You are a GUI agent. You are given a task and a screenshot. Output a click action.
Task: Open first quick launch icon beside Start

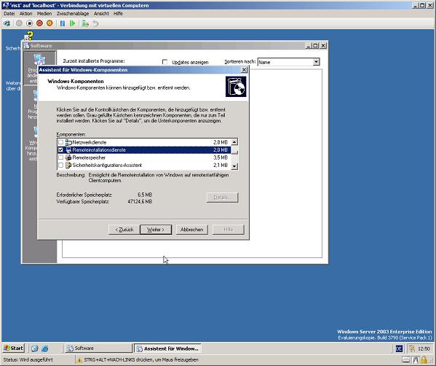pos(34,349)
